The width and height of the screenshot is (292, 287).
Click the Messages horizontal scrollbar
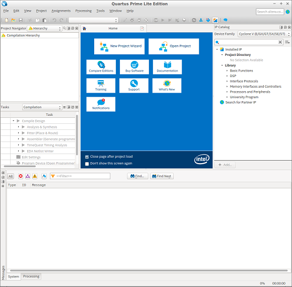click(149, 270)
